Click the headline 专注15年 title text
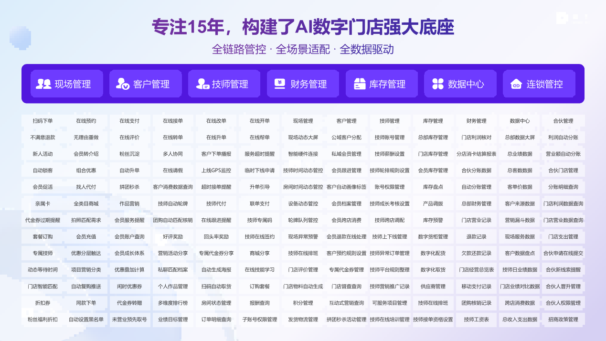Screen dimensions: 606x341 (x=303, y=27)
